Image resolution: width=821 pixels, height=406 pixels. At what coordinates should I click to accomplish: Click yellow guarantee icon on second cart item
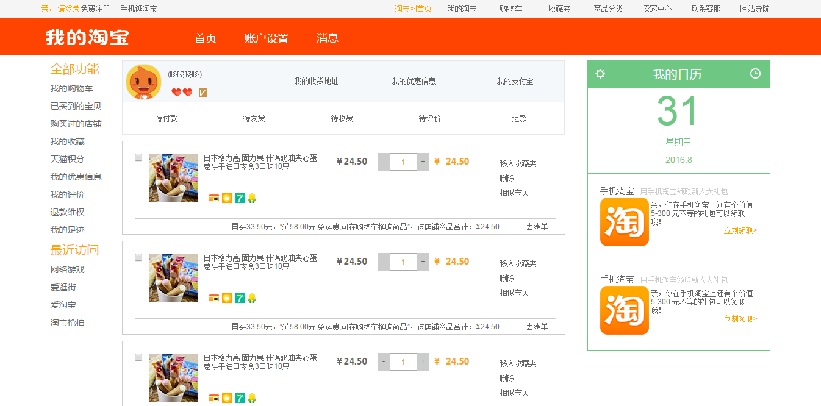[227, 298]
